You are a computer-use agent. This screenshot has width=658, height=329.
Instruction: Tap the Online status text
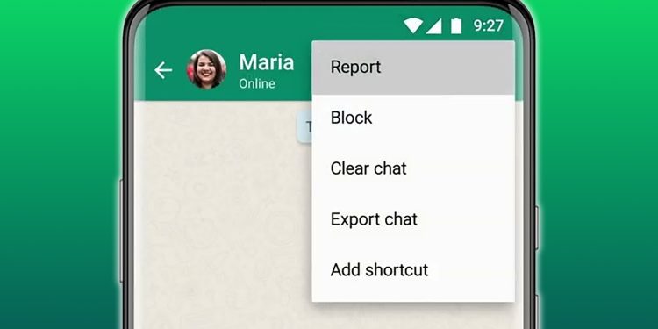(257, 83)
